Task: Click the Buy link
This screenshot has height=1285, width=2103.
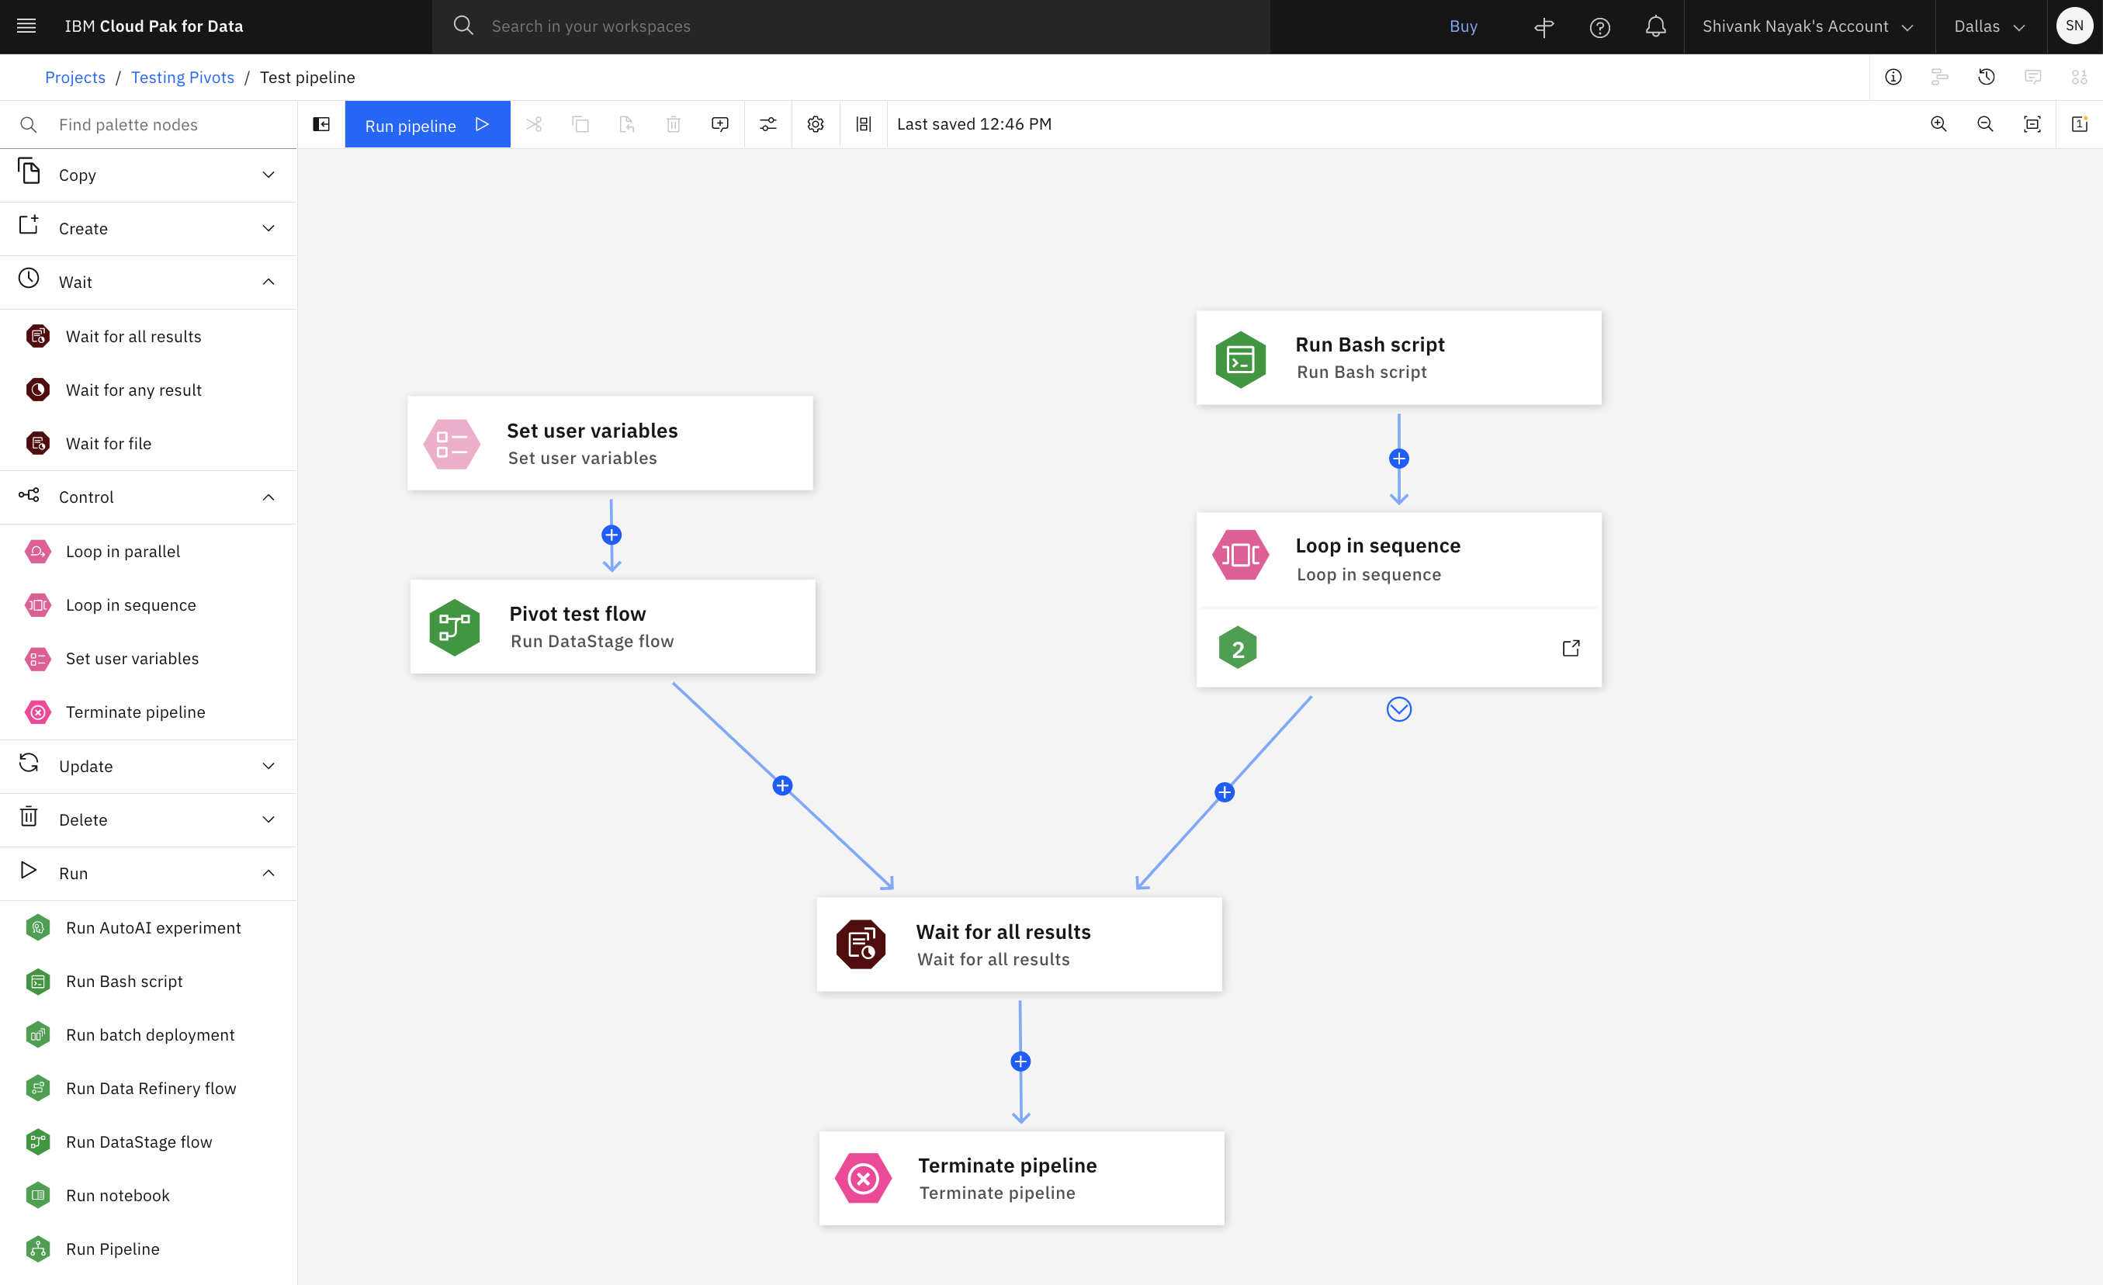Action: [x=1464, y=26]
